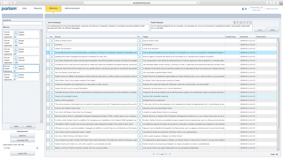Click target text 'Entrega final de la traducción'

pos(154,100)
